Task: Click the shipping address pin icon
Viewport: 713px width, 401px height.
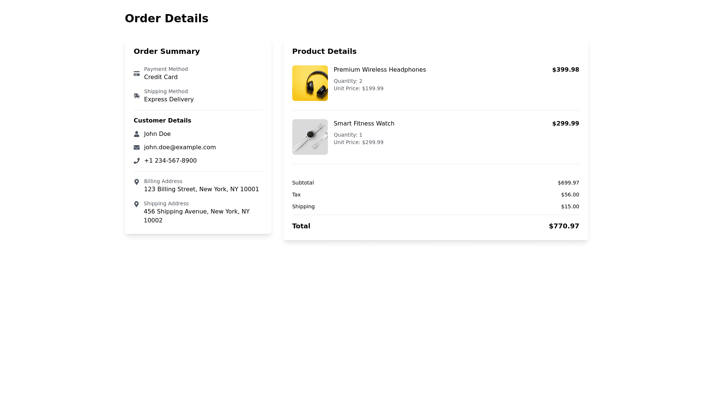Action: pyautogui.click(x=136, y=204)
